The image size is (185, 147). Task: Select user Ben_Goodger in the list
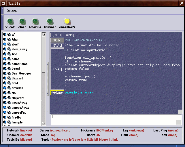coord(21,74)
